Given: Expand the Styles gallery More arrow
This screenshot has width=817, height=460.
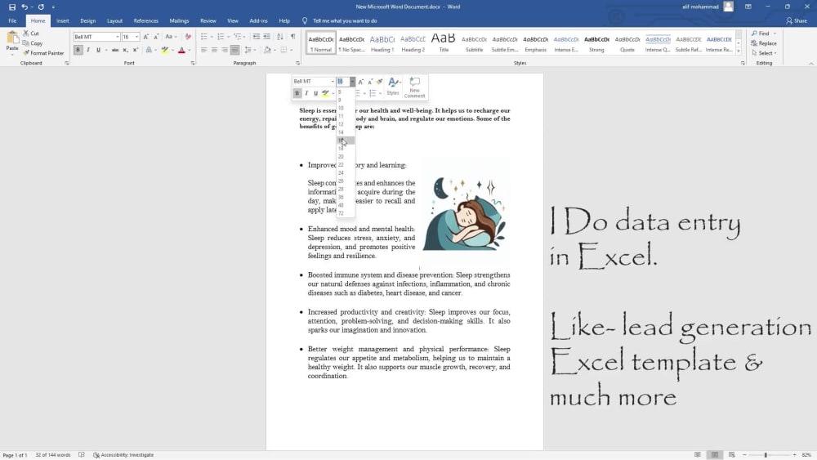Looking at the screenshot, I should [x=739, y=51].
